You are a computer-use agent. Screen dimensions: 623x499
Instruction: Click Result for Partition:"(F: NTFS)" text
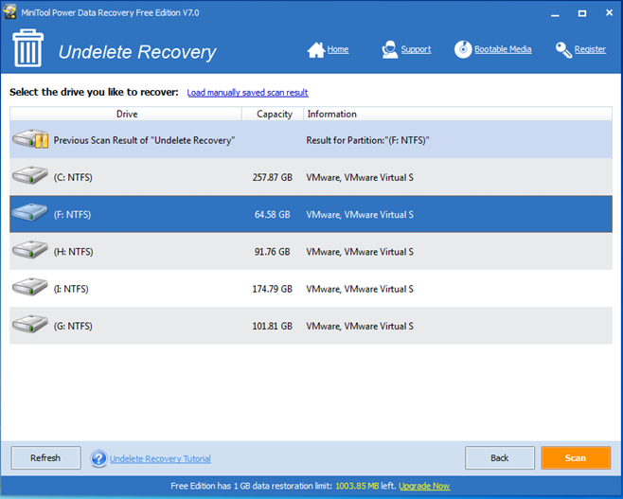pos(367,140)
